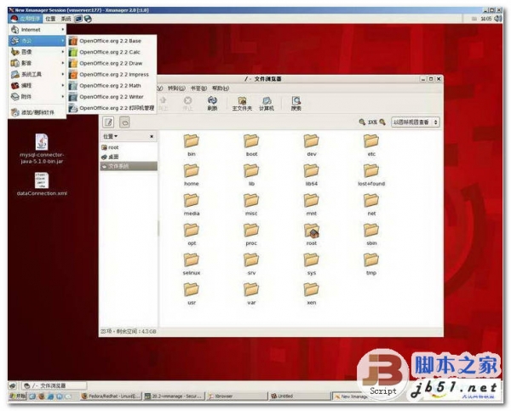Screen dimensions: 511x411
Task: Open the Bookmarks menu in file browser
Action: point(198,88)
